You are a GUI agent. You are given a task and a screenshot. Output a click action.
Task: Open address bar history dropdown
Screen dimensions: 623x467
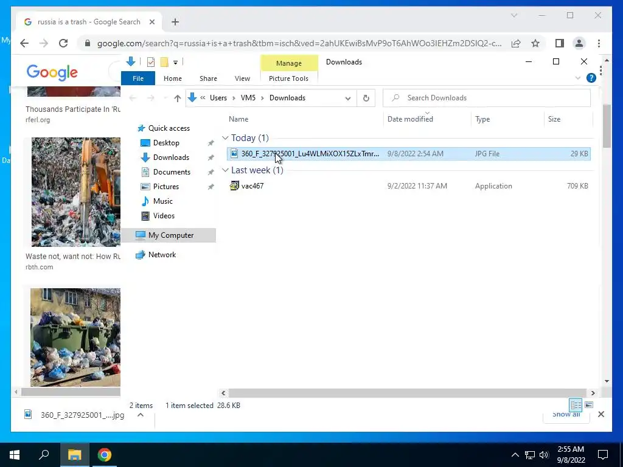tap(347, 98)
